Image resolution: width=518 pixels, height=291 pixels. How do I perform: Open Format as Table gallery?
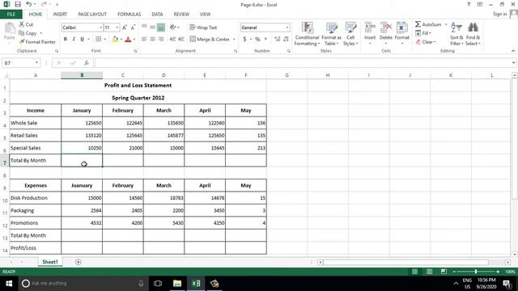(331, 34)
